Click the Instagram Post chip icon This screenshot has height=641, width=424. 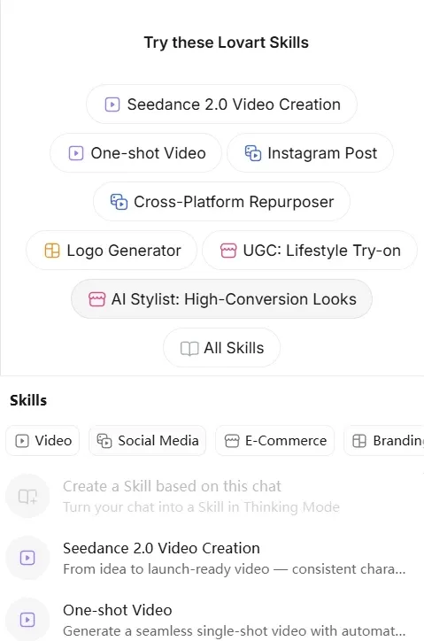pyautogui.click(x=253, y=153)
